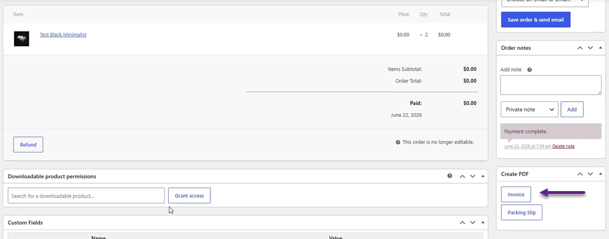The image size is (609, 239).
Task: Click the Item column header
Action: pyautogui.click(x=18, y=14)
